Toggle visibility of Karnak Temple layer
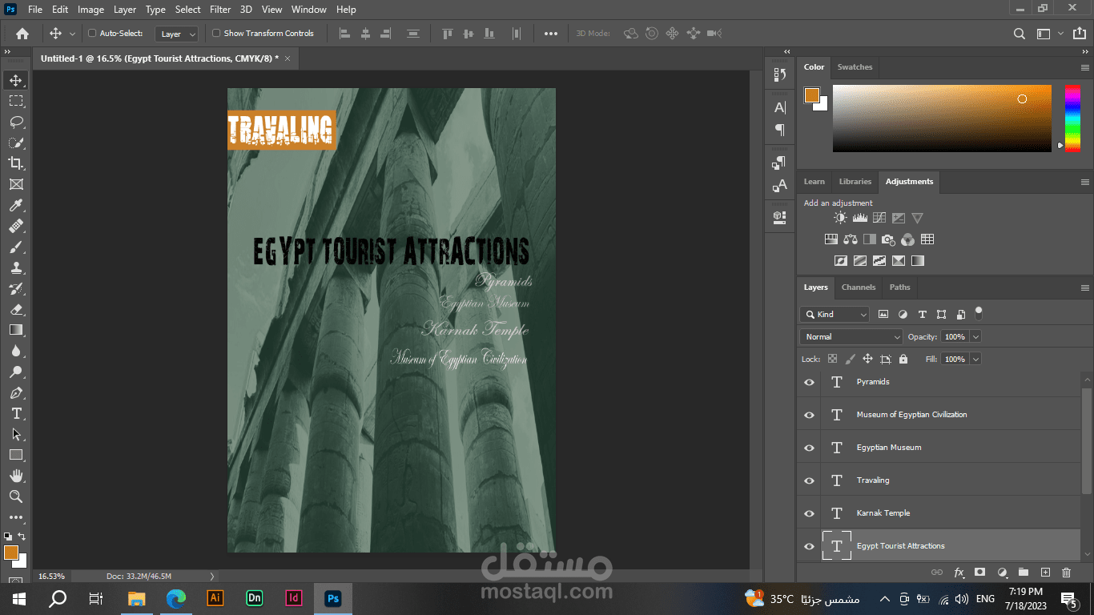Screen dimensions: 1094x615 809,513
